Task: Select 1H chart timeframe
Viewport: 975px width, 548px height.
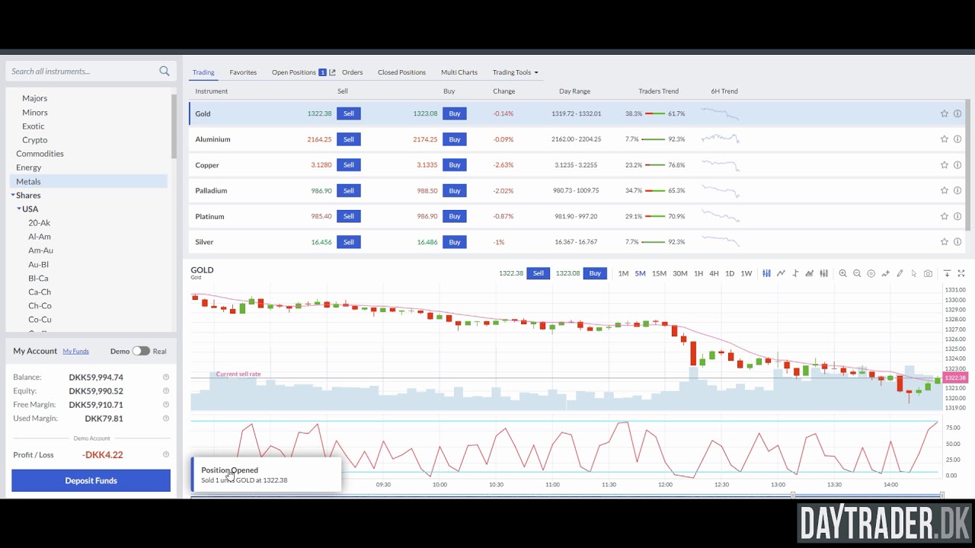Action: pyautogui.click(x=698, y=273)
